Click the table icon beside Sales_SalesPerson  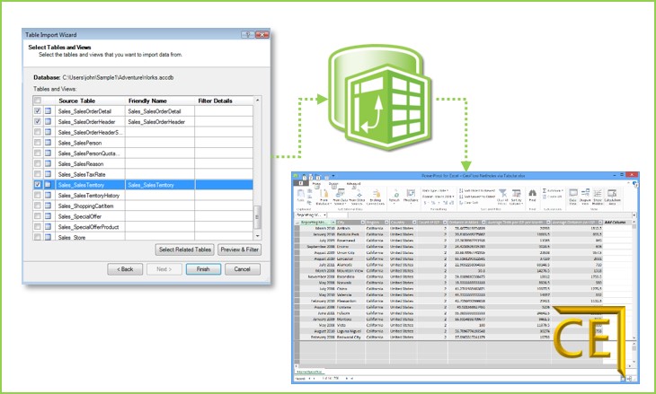click(49, 143)
